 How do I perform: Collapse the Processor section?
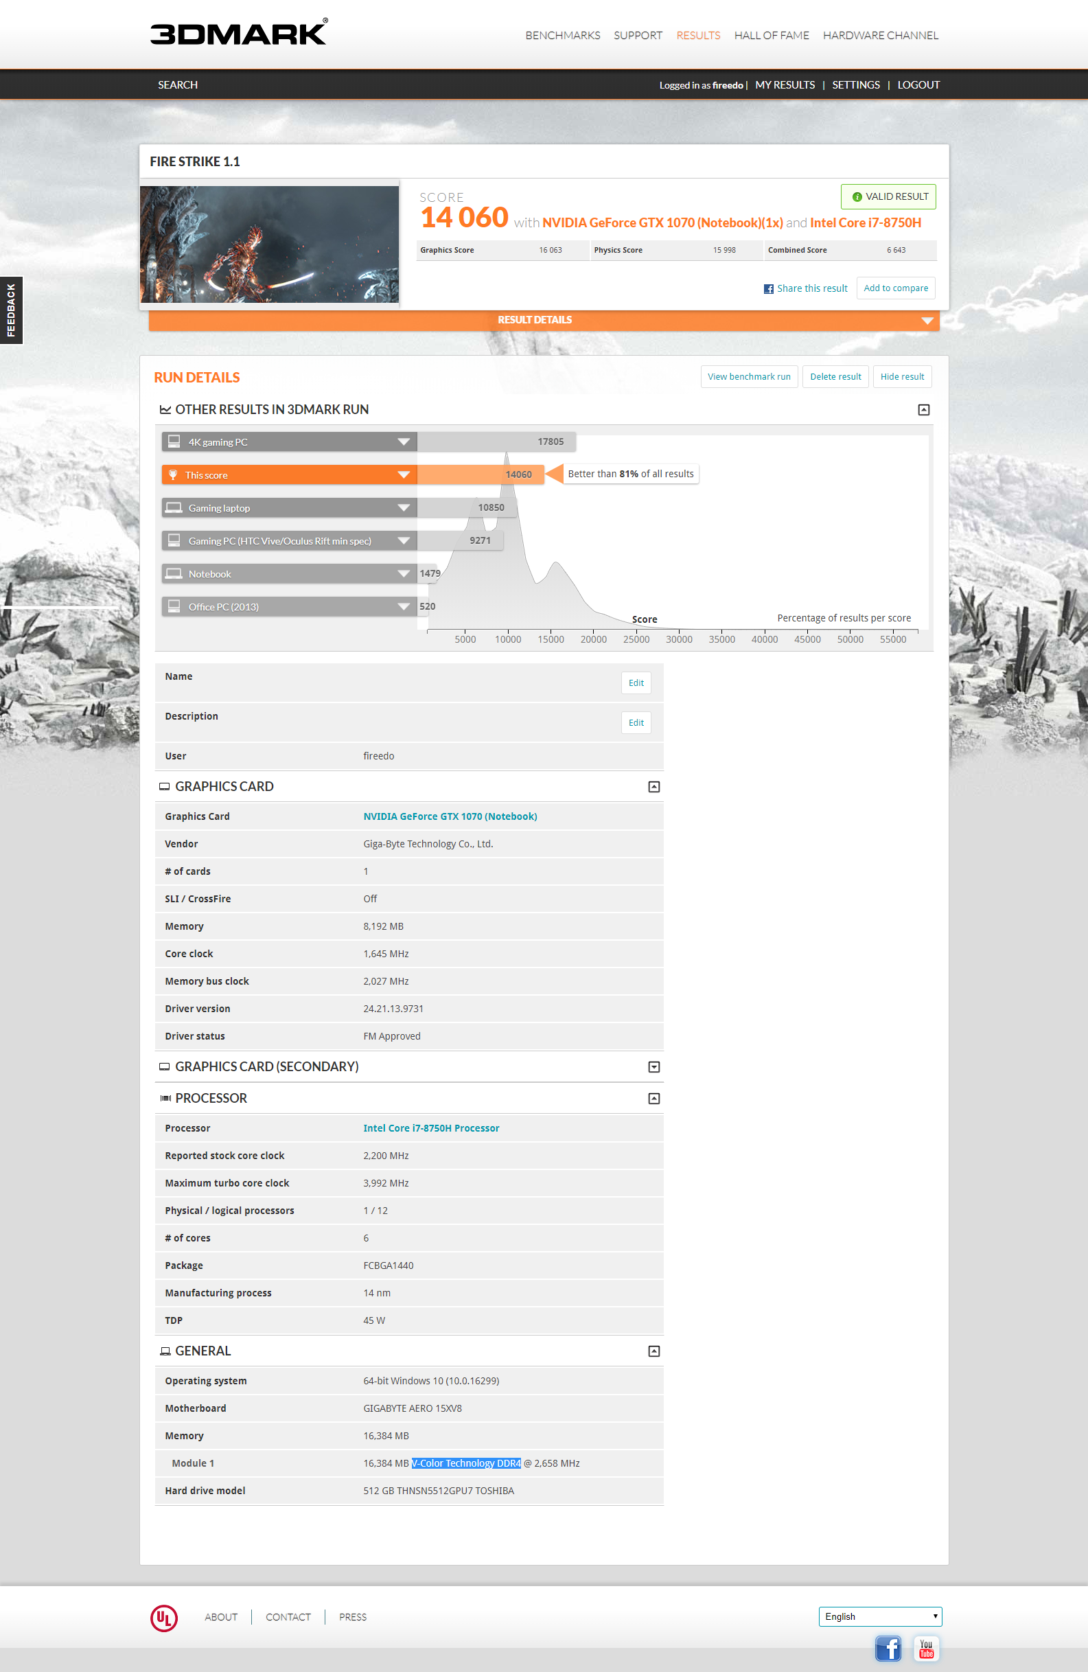tap(654, 1099)
